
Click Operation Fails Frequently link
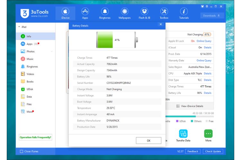(35, 137)
